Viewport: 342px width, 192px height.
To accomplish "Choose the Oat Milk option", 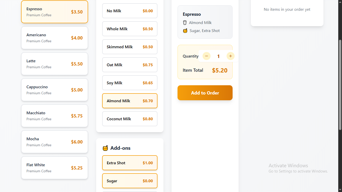I will (x=130, y=65).
